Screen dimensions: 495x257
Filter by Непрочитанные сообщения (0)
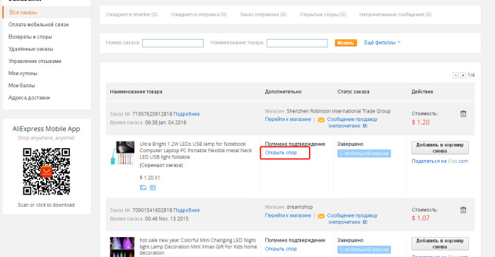coord(395,15)
